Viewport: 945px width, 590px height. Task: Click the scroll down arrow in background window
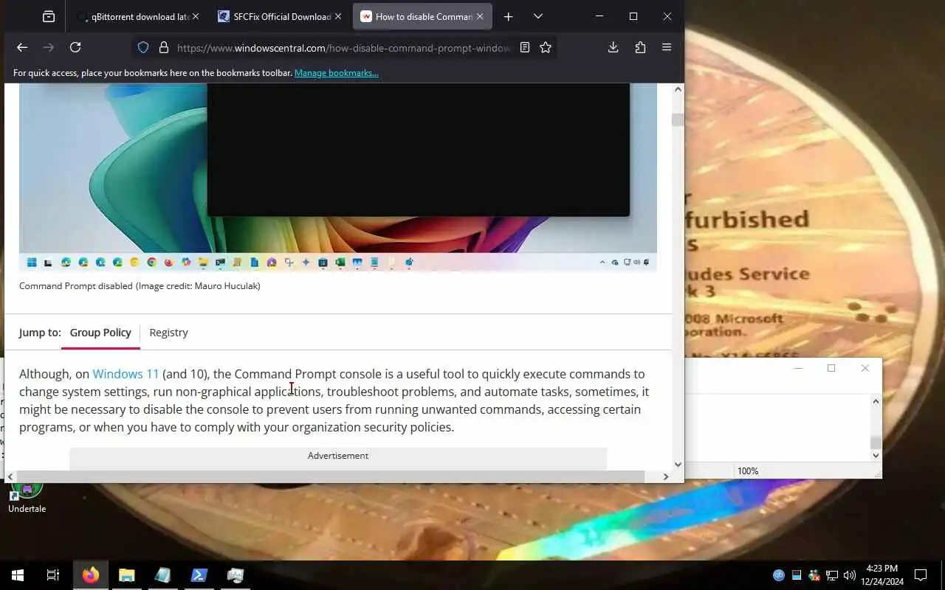pyautogui.click(x=876, y=455)
